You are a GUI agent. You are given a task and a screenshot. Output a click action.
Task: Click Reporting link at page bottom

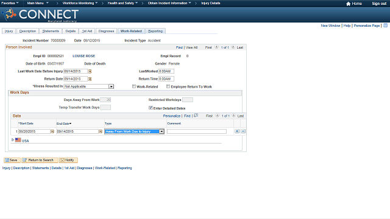pyautogui.click(x=124, y=168)
